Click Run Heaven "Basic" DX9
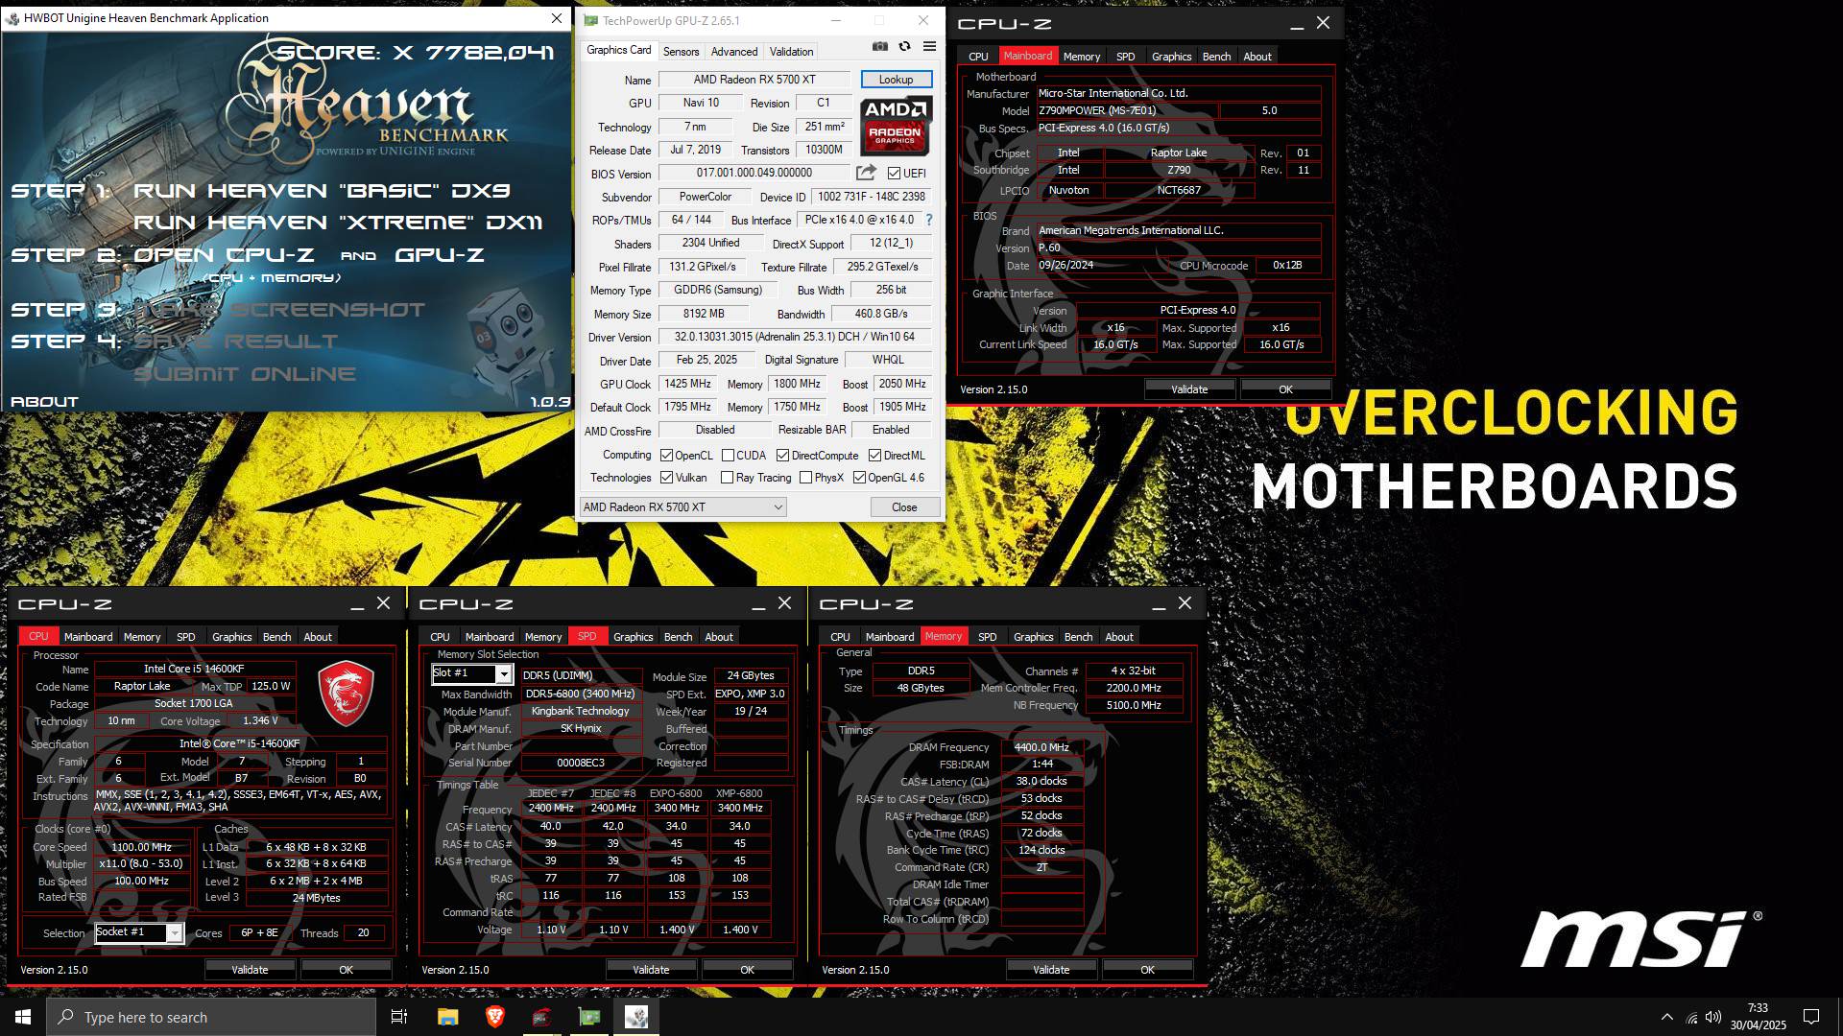1843x1036 pixels. (322, 191)
